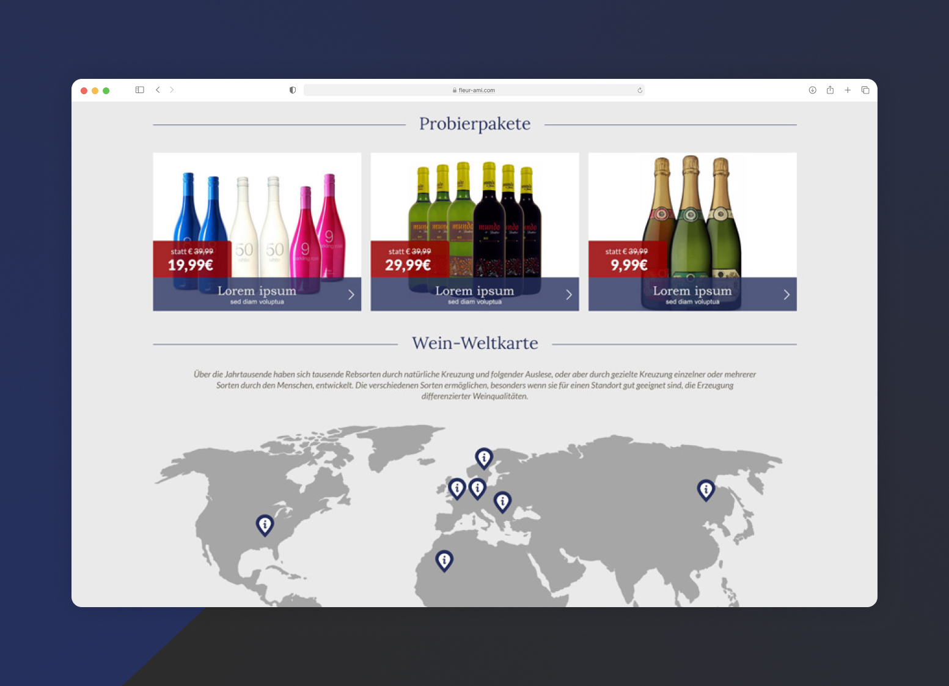This screenshot has width=949, height=686.
Task: Click the fleur-ami.com address bar
Action: 474,90
